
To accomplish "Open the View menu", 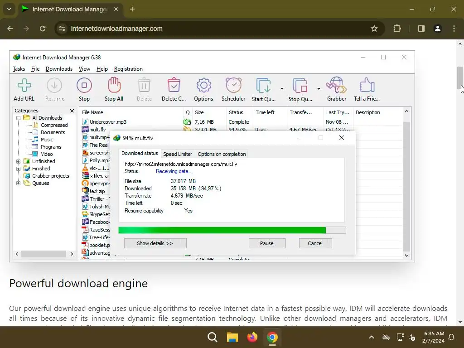I will [x=84, y=69].
